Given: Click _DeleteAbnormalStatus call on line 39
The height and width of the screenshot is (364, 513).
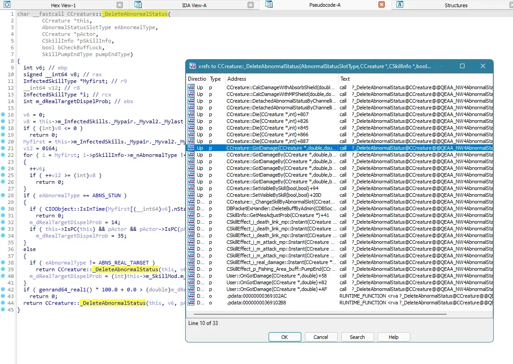Looking at the screenshot, I should coord(125,269).
